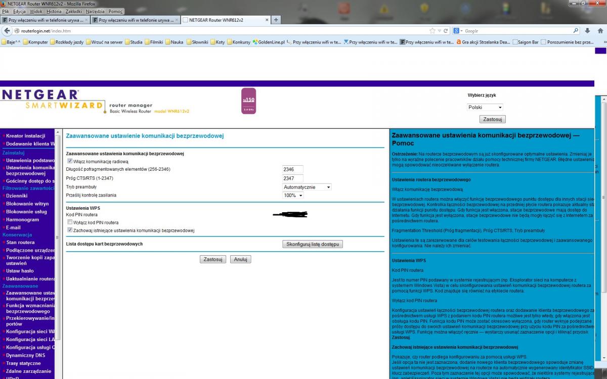Open Ustaw hasło sidebar link
Viewport: 607px width, 379px height.
point(20,271)
